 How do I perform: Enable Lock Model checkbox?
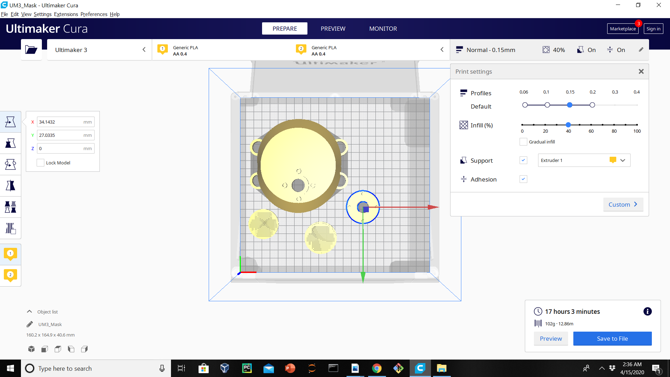(40, 163)
